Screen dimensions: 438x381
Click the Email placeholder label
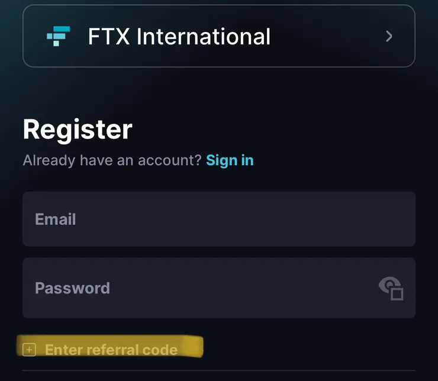pos(56,219)
